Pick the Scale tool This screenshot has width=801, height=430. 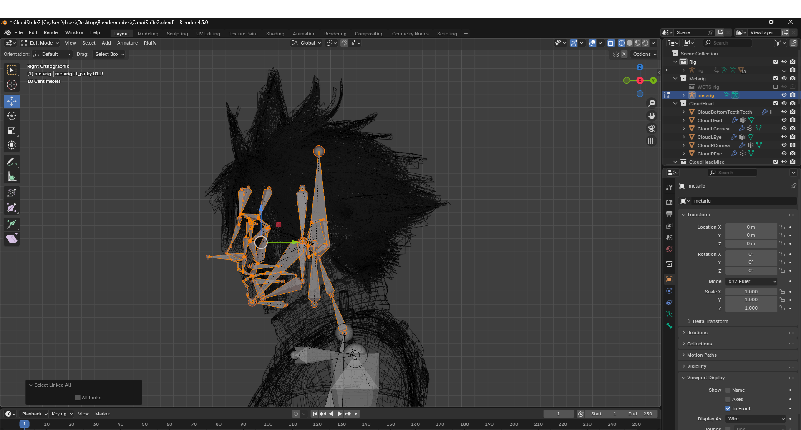pos(12,131)
